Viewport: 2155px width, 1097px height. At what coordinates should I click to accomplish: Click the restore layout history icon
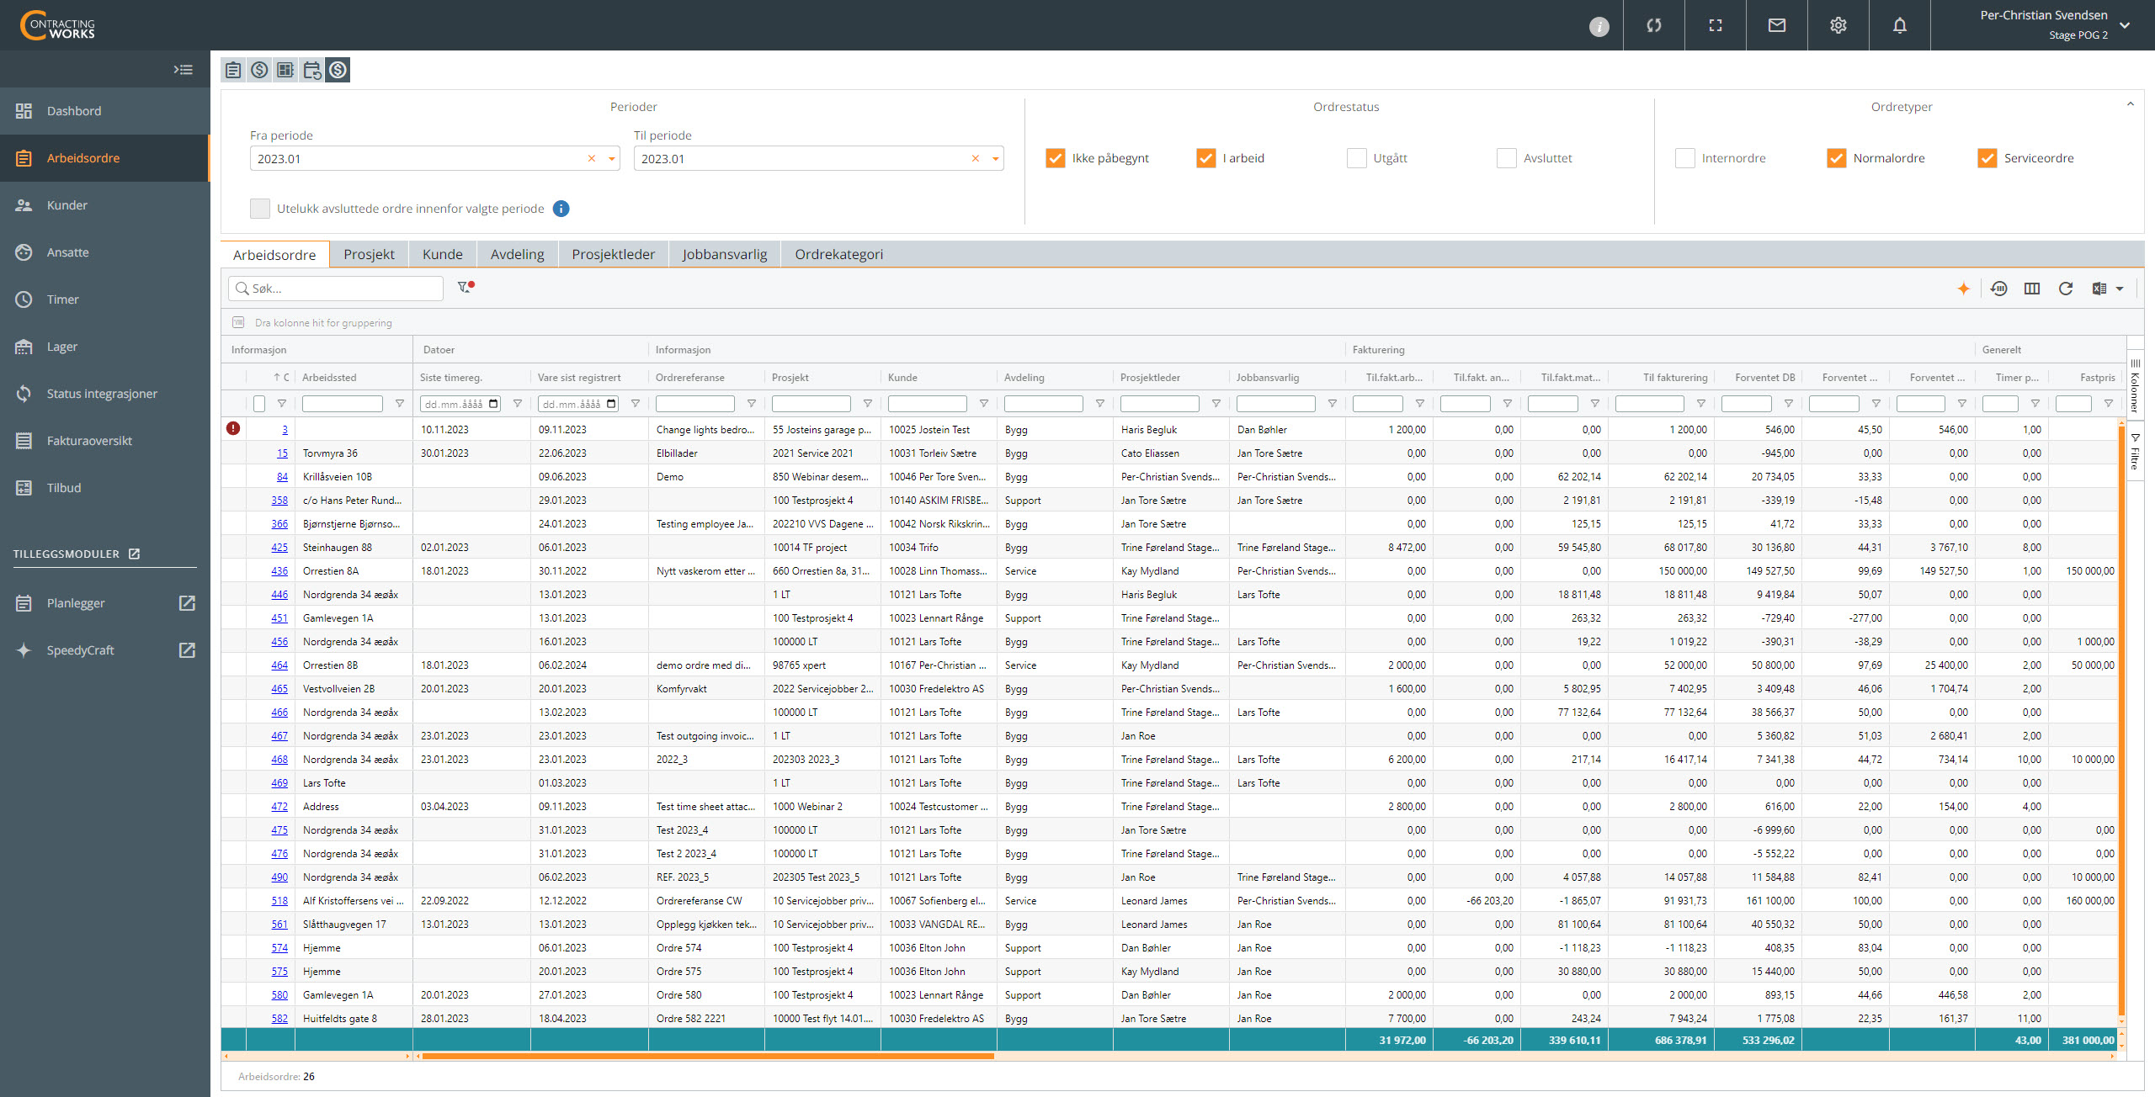tap(1998, 289)
